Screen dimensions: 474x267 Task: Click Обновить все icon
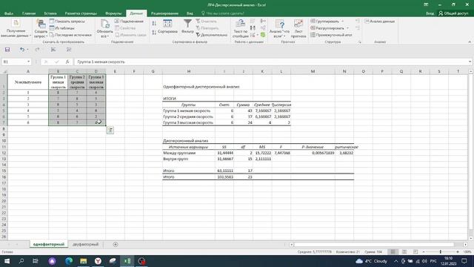[105, 24]
